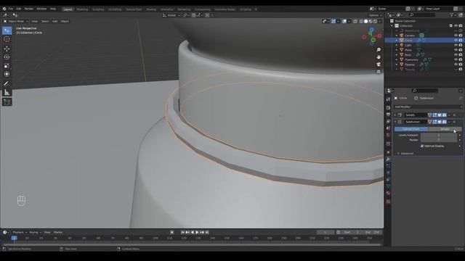The width and height of the screenshot is (465, 261).
Task: Open the viewport Options dropdown
Action: (x=375, y=15)
